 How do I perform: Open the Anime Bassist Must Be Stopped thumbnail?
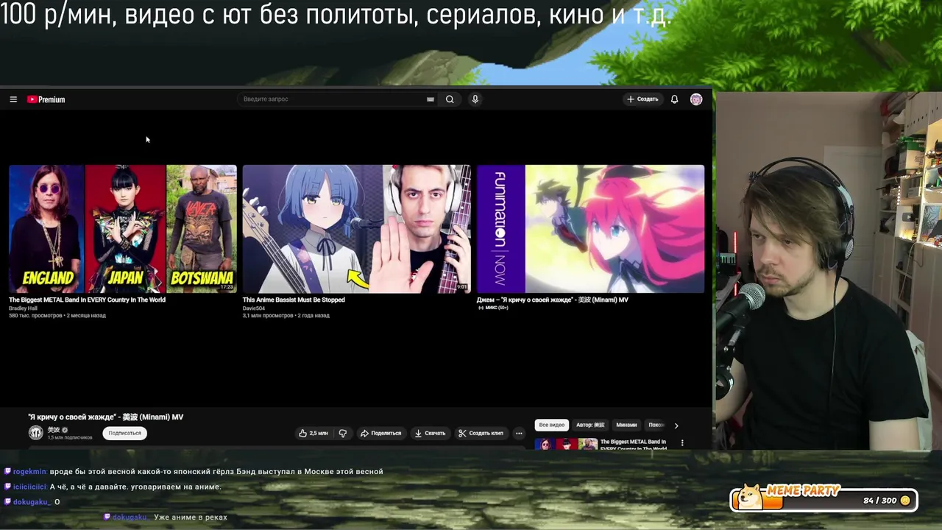click(357, 229)
